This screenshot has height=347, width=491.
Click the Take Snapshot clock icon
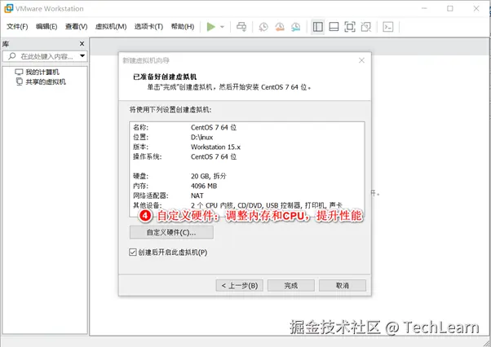(263, 27)
